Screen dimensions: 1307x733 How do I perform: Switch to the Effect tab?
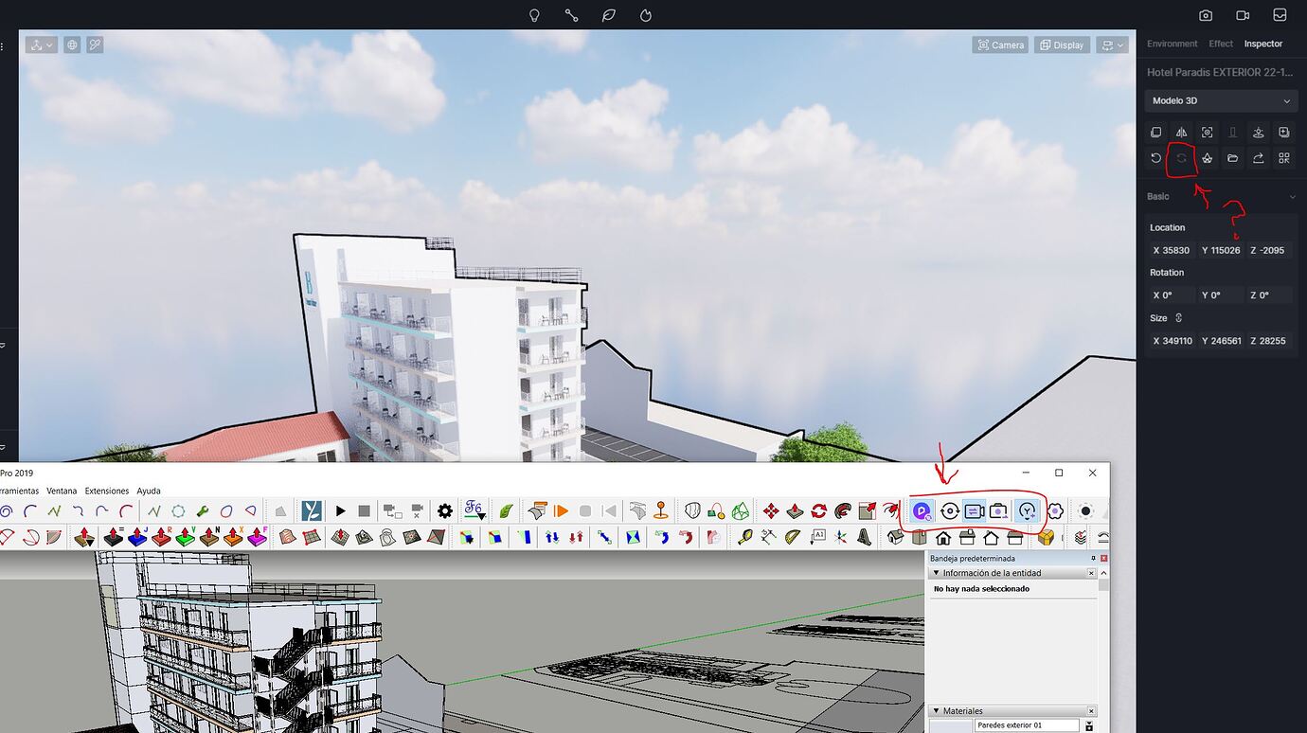[1221, 44]
